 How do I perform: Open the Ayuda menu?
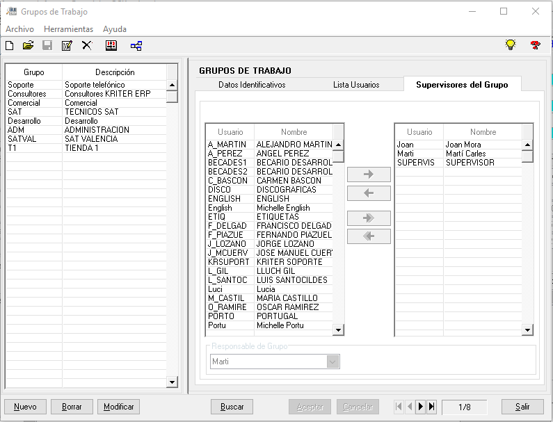click(115, 29)
